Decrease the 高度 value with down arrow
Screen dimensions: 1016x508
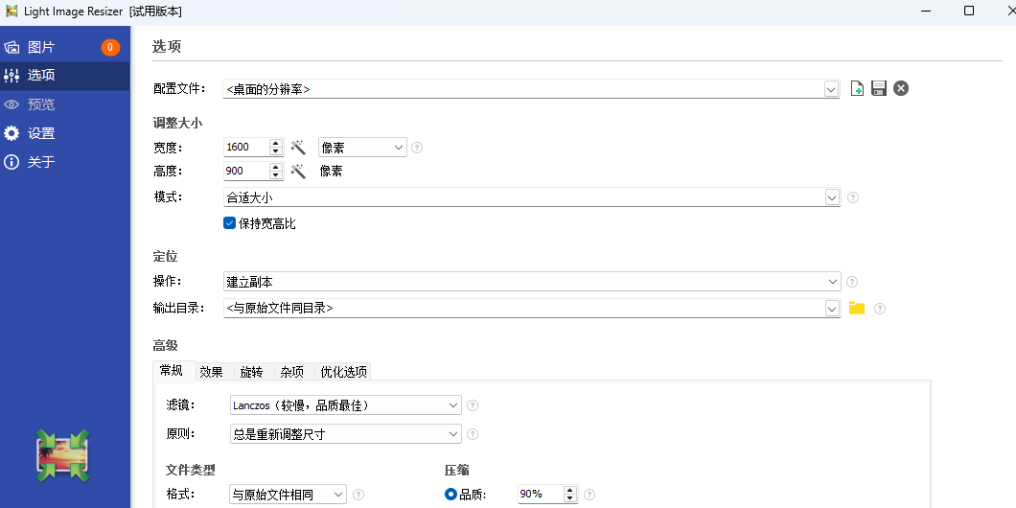(x=276, y=175)
